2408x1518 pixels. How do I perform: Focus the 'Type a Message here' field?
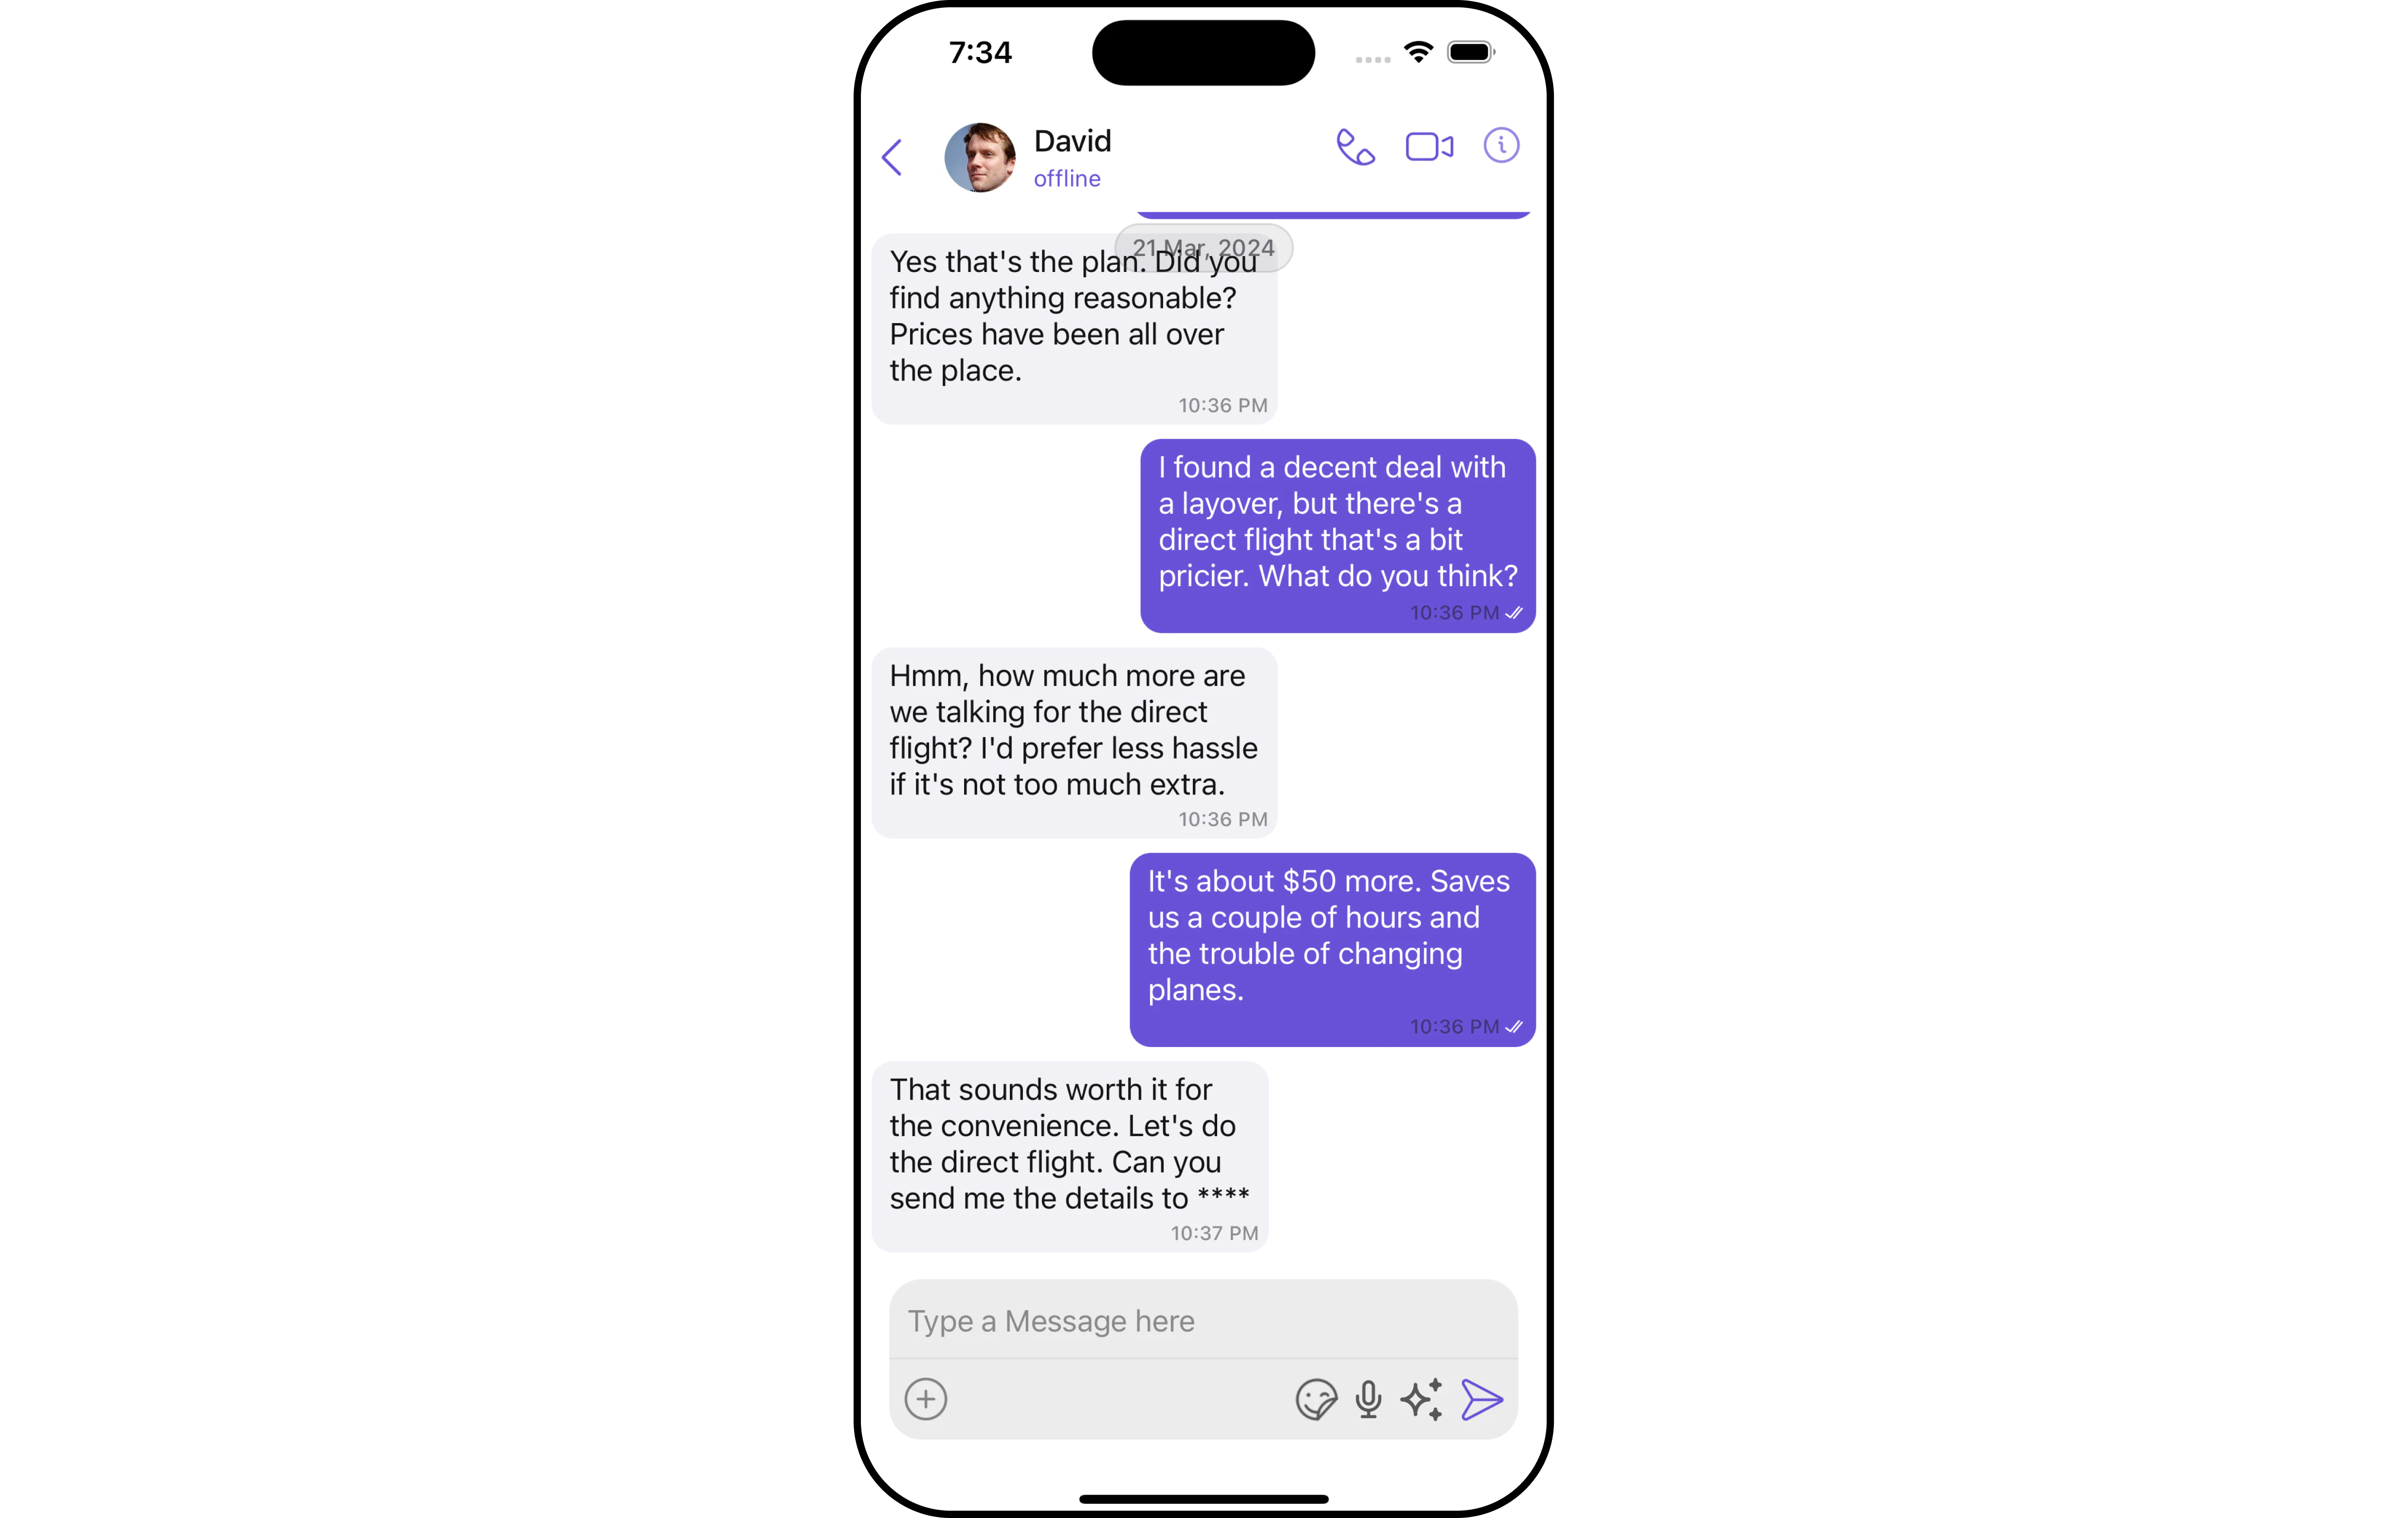1203,1321
